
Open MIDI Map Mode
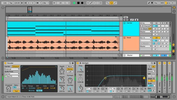tap(162, 3)
